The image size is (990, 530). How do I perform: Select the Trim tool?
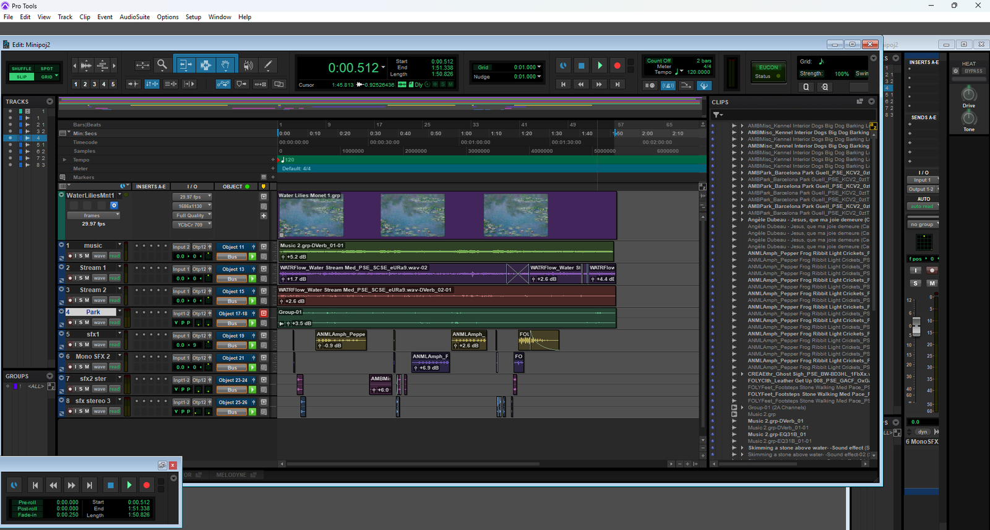click(x=185, y=65)
